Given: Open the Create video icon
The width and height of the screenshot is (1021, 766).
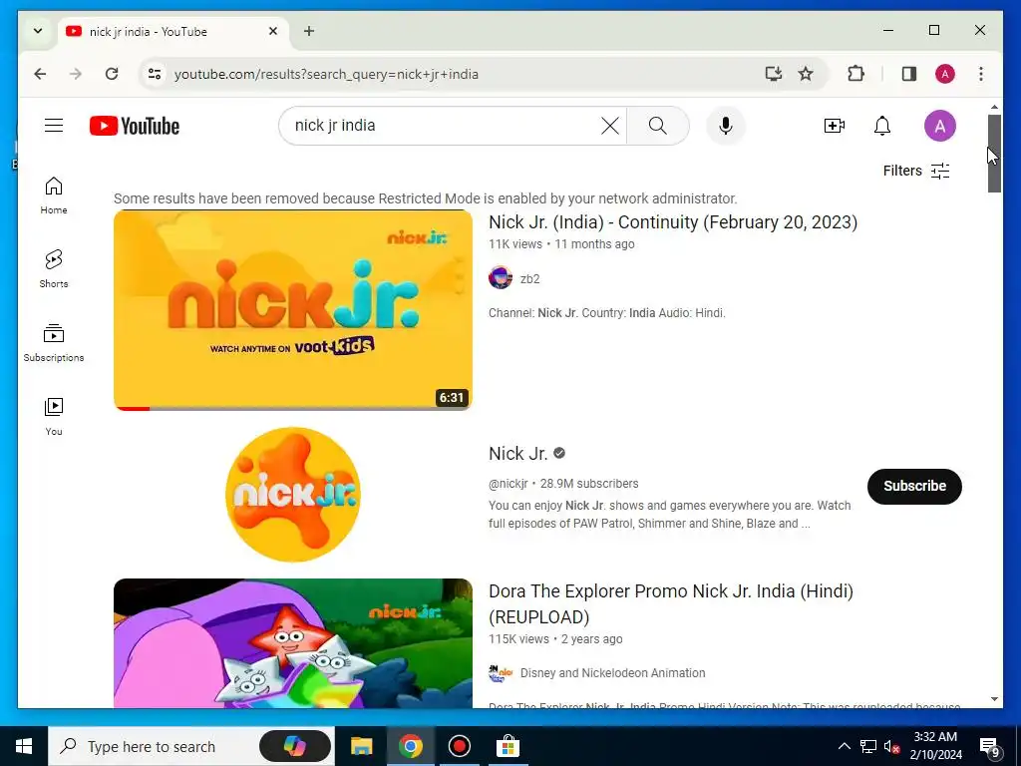Looking at the screenshot, I should pos(835,126).
